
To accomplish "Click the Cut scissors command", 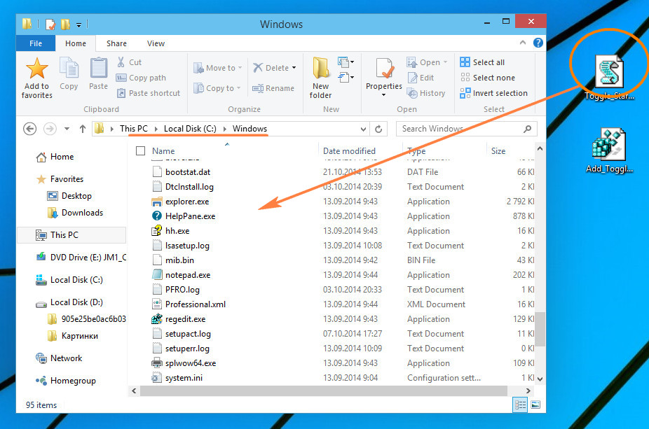I will tap(130, 62).
